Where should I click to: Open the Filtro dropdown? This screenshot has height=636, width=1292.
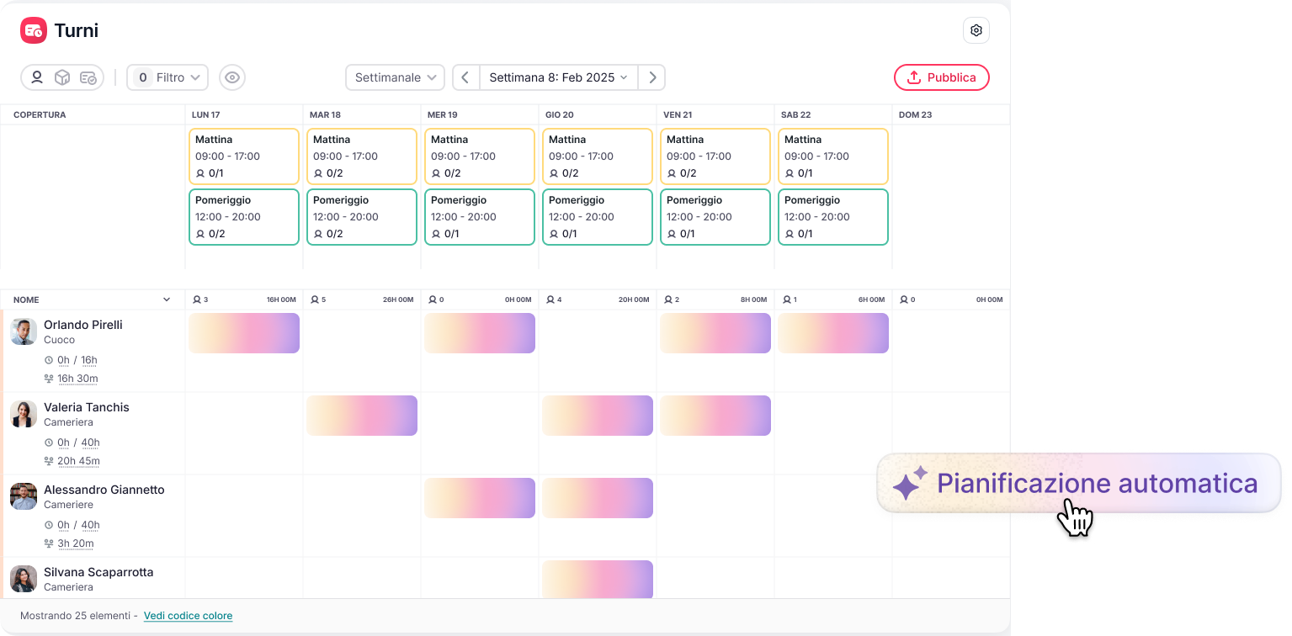pyautogui.click(x=167, y=77)
